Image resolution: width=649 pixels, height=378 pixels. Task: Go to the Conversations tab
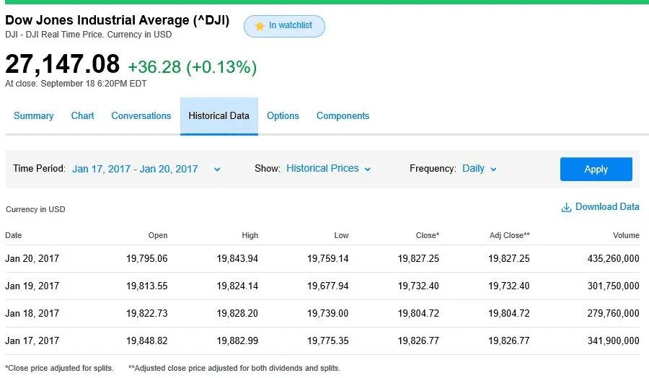click(x=141, y=116)
